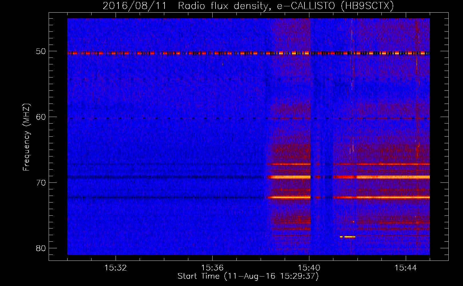The image size is (463, 286).
Task: Click the 70 frequency tick label
Action: [x=41, y=183]
